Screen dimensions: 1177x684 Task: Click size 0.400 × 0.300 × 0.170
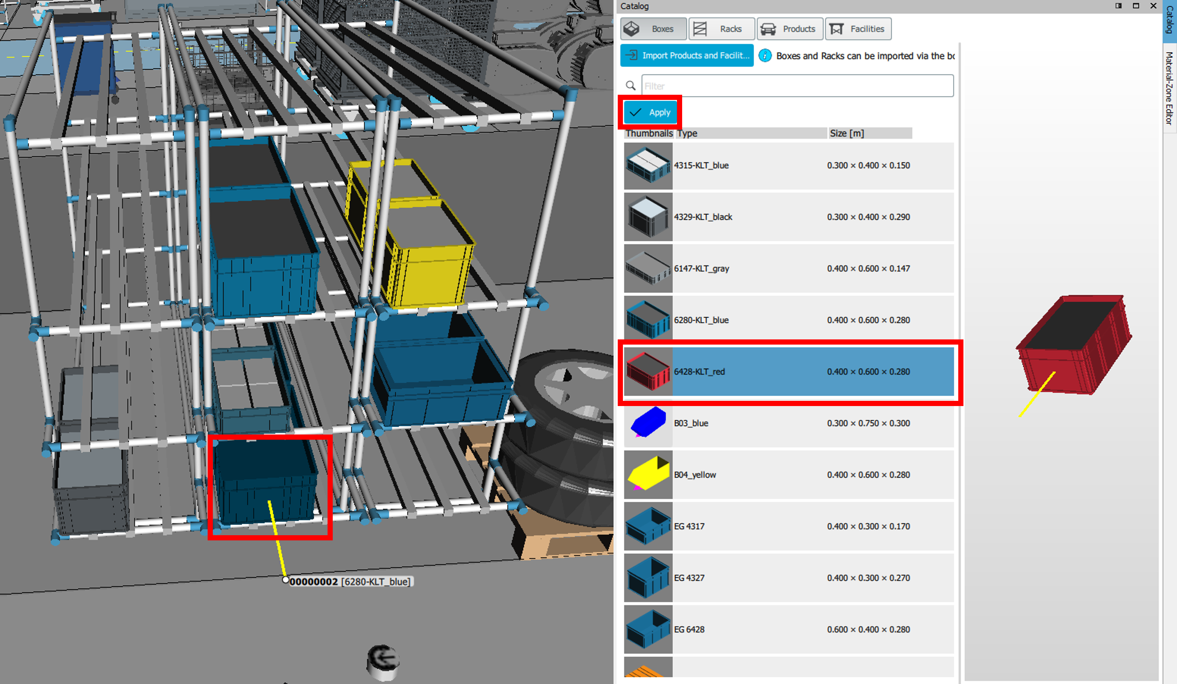pos(868,527)
